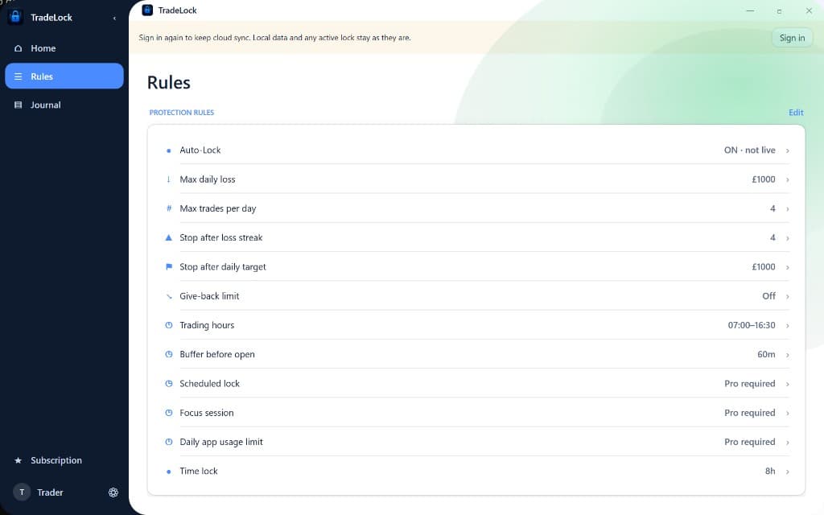This screenshot has width=824, height=515.
Task: Click the 'Trading hours' label
Action: tap(207, 325)
